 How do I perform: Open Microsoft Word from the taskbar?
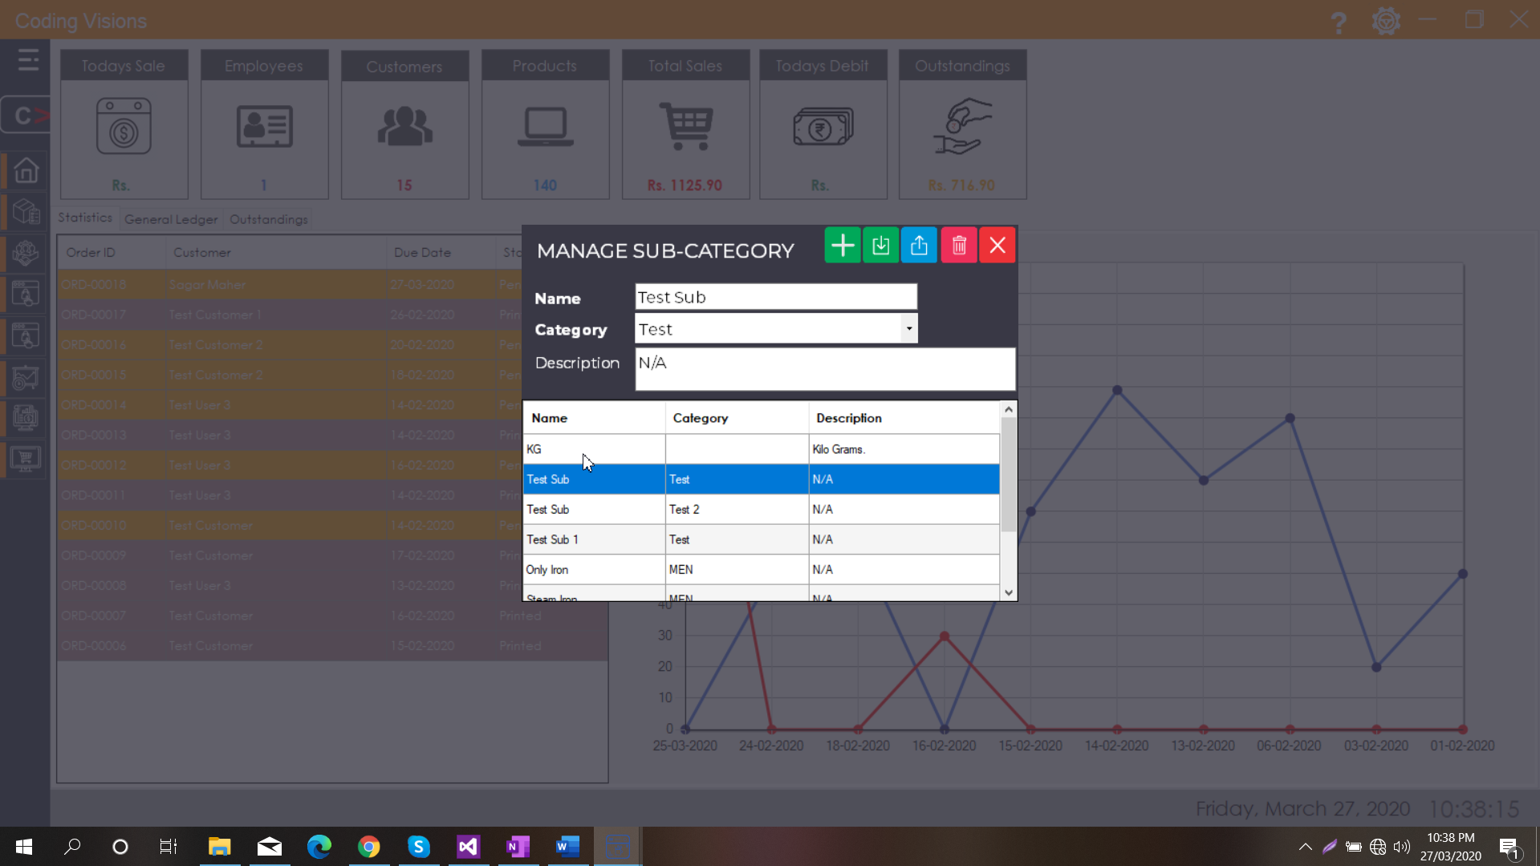pyautogui.click(x=568, y=847)
